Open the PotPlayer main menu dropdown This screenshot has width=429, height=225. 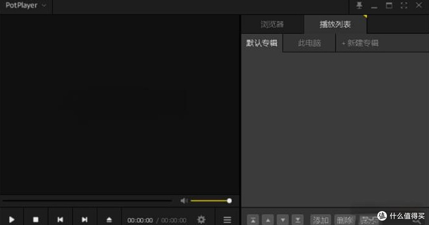pyautogui.click(x=26, y=6)
